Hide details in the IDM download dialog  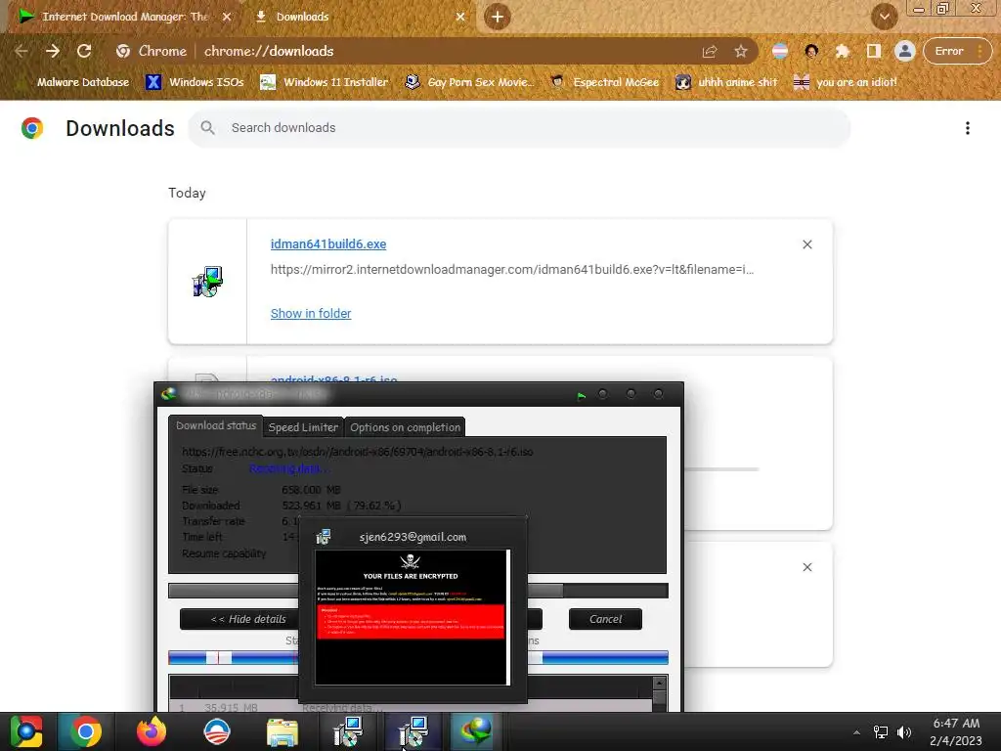(x=239, y=619)
